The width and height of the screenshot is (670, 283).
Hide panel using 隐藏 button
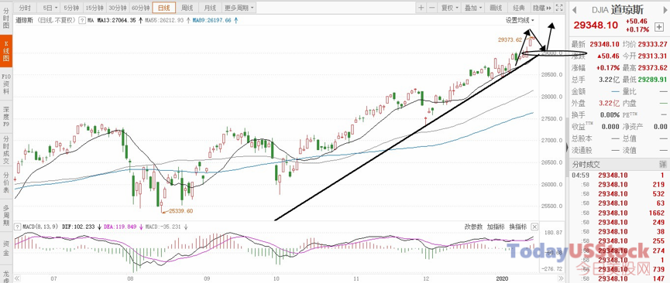(x=541, y=8)
